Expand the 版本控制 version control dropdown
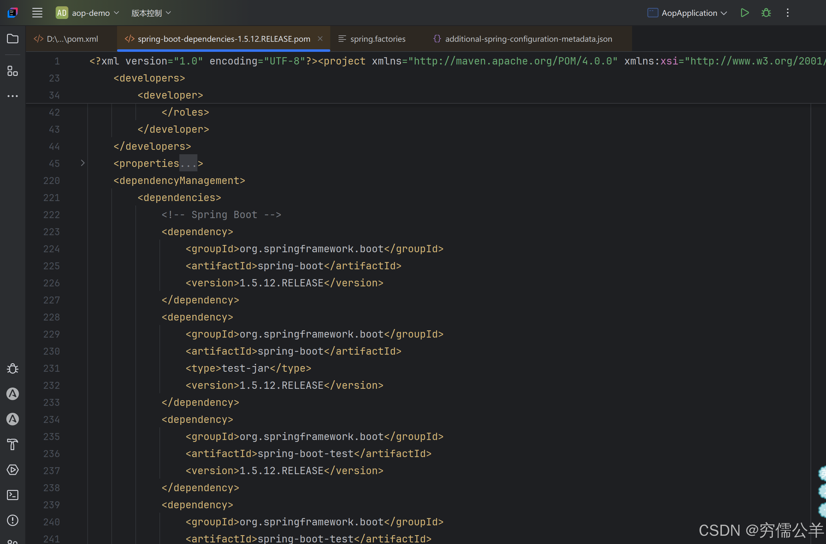The height and width of the screenshot is (544, 826). (151, 13)
